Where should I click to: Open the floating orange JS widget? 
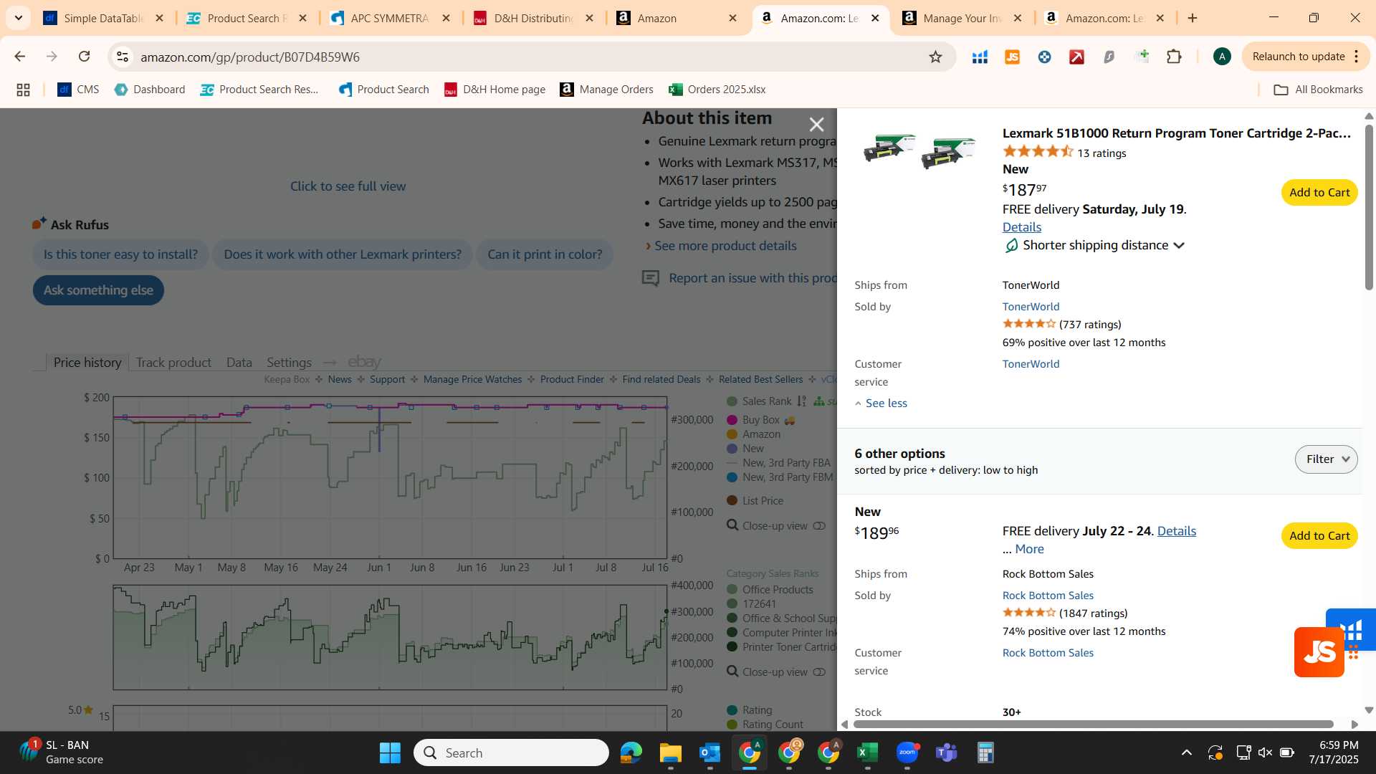tap(1319, 652)
